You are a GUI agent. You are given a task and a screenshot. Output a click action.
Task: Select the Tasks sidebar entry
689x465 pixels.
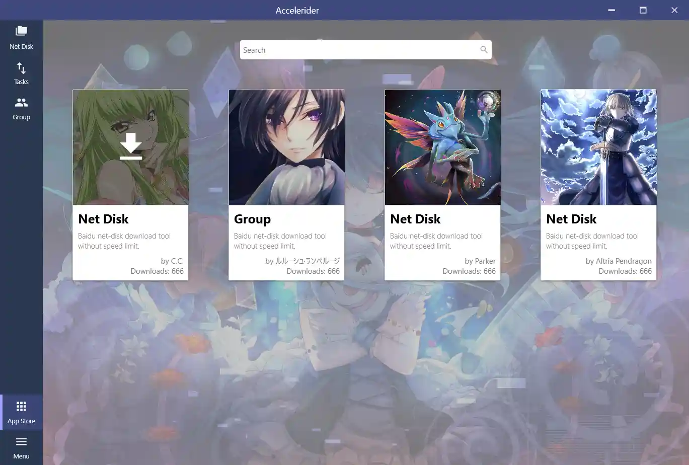[x=21, y=73]
